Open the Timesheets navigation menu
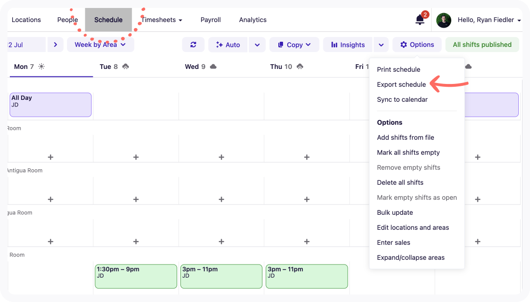Image resolution: width=530 pixels, height=302 pixels. point(162,20)
